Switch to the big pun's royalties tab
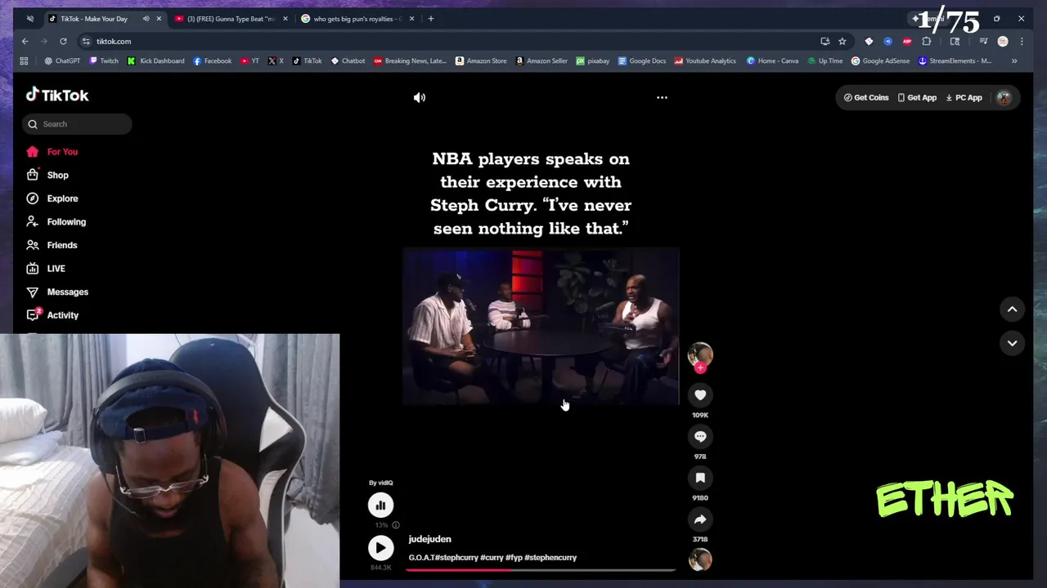This screenshot has height=588, width=1047. [x=357, y=19]
